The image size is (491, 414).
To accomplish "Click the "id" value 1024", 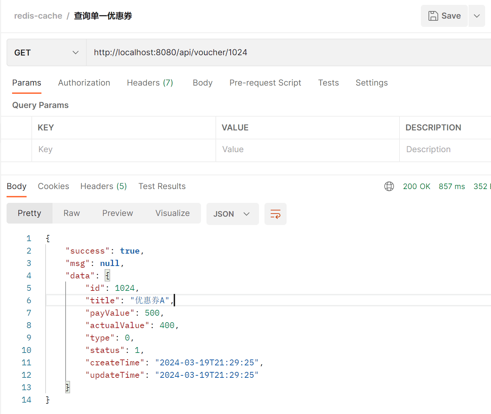I will (x=125, y=288).
